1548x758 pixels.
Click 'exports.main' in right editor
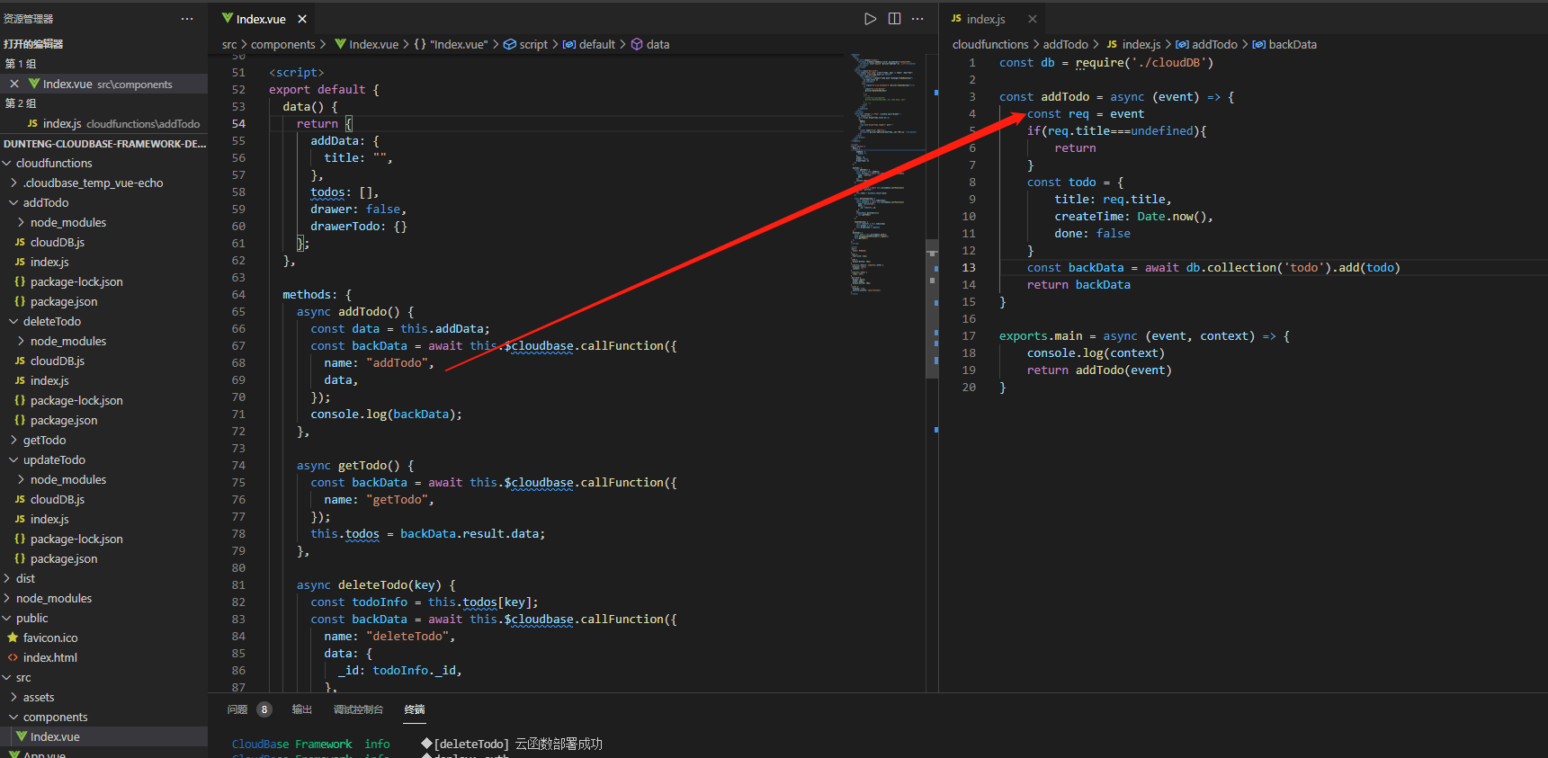1041,335
